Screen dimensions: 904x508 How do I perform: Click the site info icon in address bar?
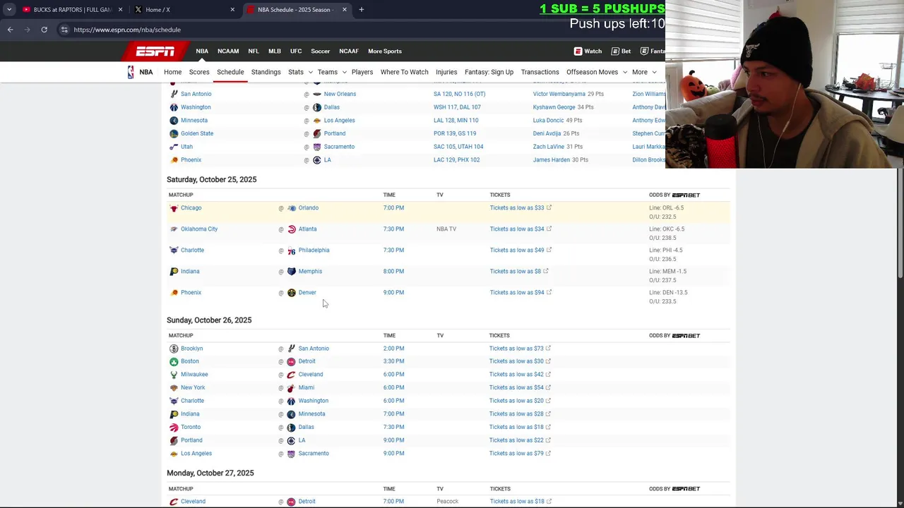[64, 30]
